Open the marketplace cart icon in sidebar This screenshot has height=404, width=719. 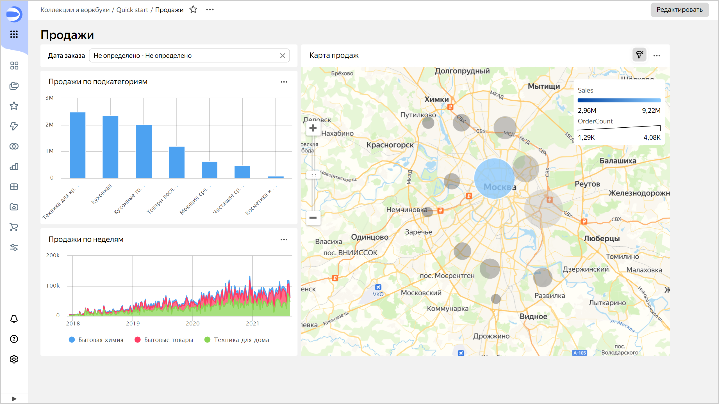(x=14, y=227)
